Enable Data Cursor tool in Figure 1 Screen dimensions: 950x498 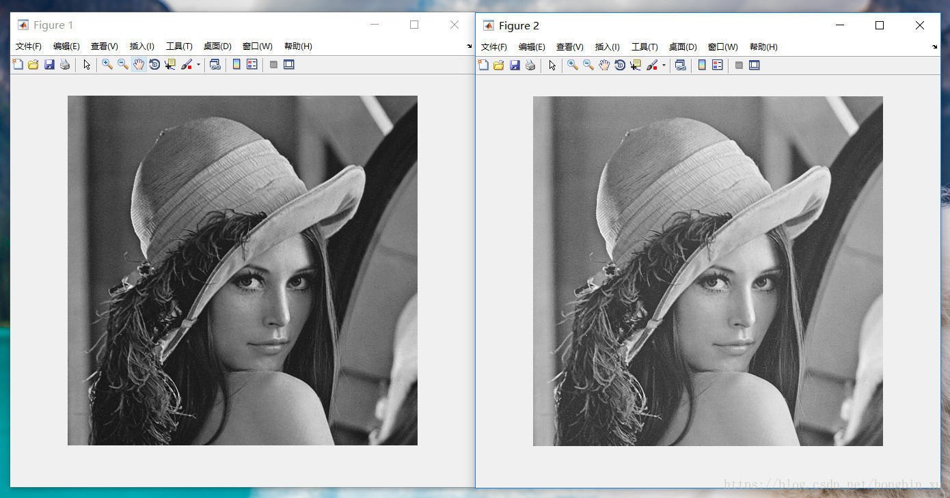[170, 64]
